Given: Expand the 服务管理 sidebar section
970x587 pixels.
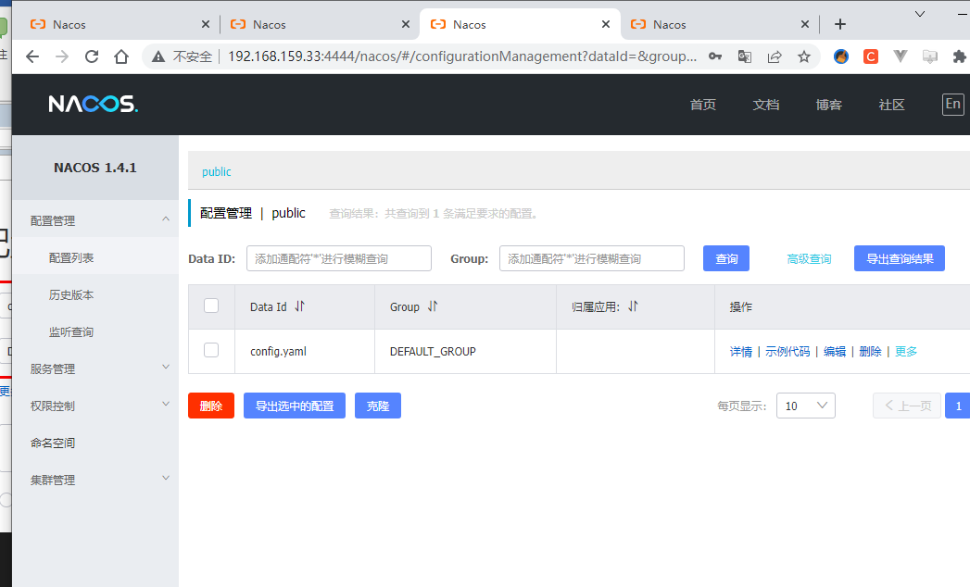Looking at the screenshot, I should [x=95, y=369].
